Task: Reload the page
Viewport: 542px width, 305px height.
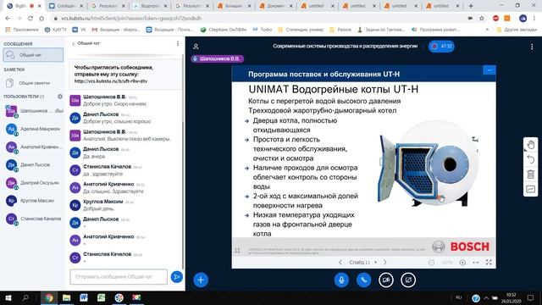Action: 30,19
